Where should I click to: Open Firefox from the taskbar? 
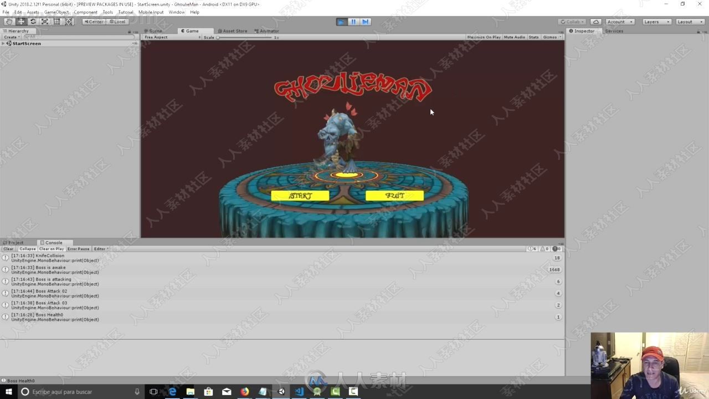[x=245, y=392]
